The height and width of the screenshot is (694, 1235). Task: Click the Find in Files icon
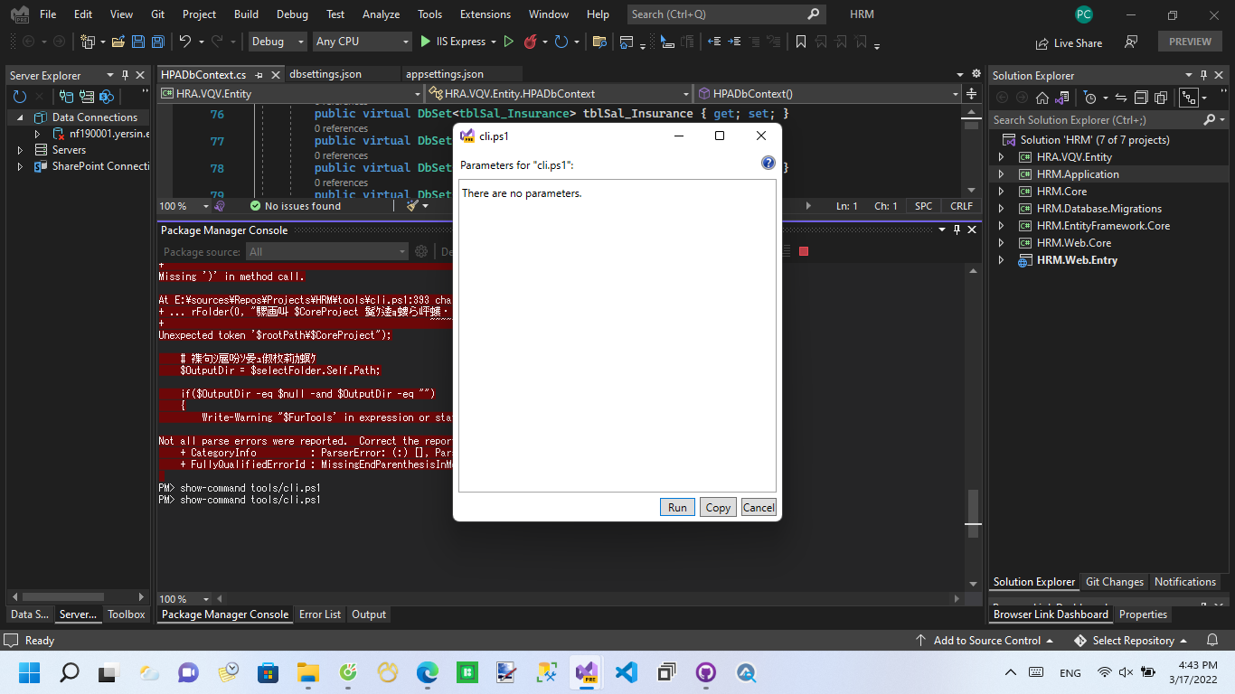coord(599,42)
